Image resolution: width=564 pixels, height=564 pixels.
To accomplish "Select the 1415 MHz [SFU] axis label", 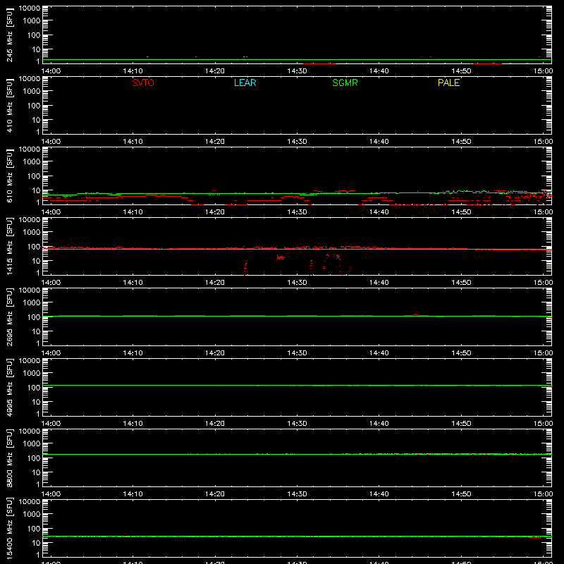I will [x=10, y=247].
